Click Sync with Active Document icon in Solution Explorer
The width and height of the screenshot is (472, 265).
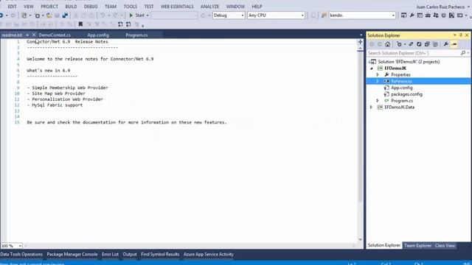[411, 44]
